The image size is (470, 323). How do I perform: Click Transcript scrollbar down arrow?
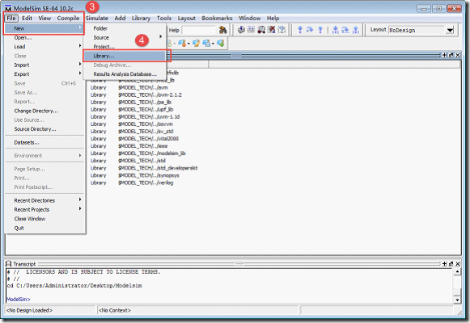click(457, 300)
